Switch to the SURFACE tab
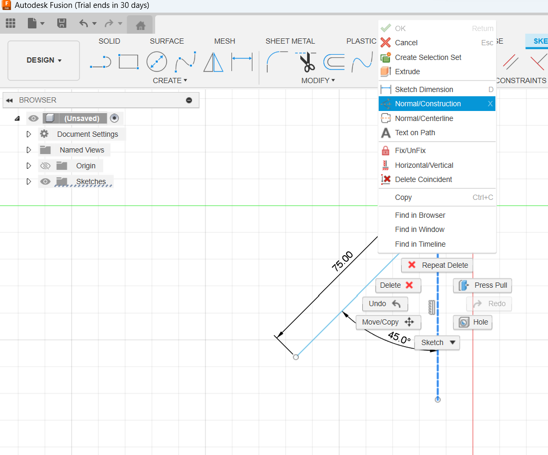This screenshot has height=455, width=548. 167,41
